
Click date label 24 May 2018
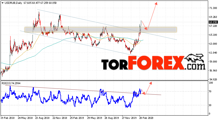pos(25,118)
